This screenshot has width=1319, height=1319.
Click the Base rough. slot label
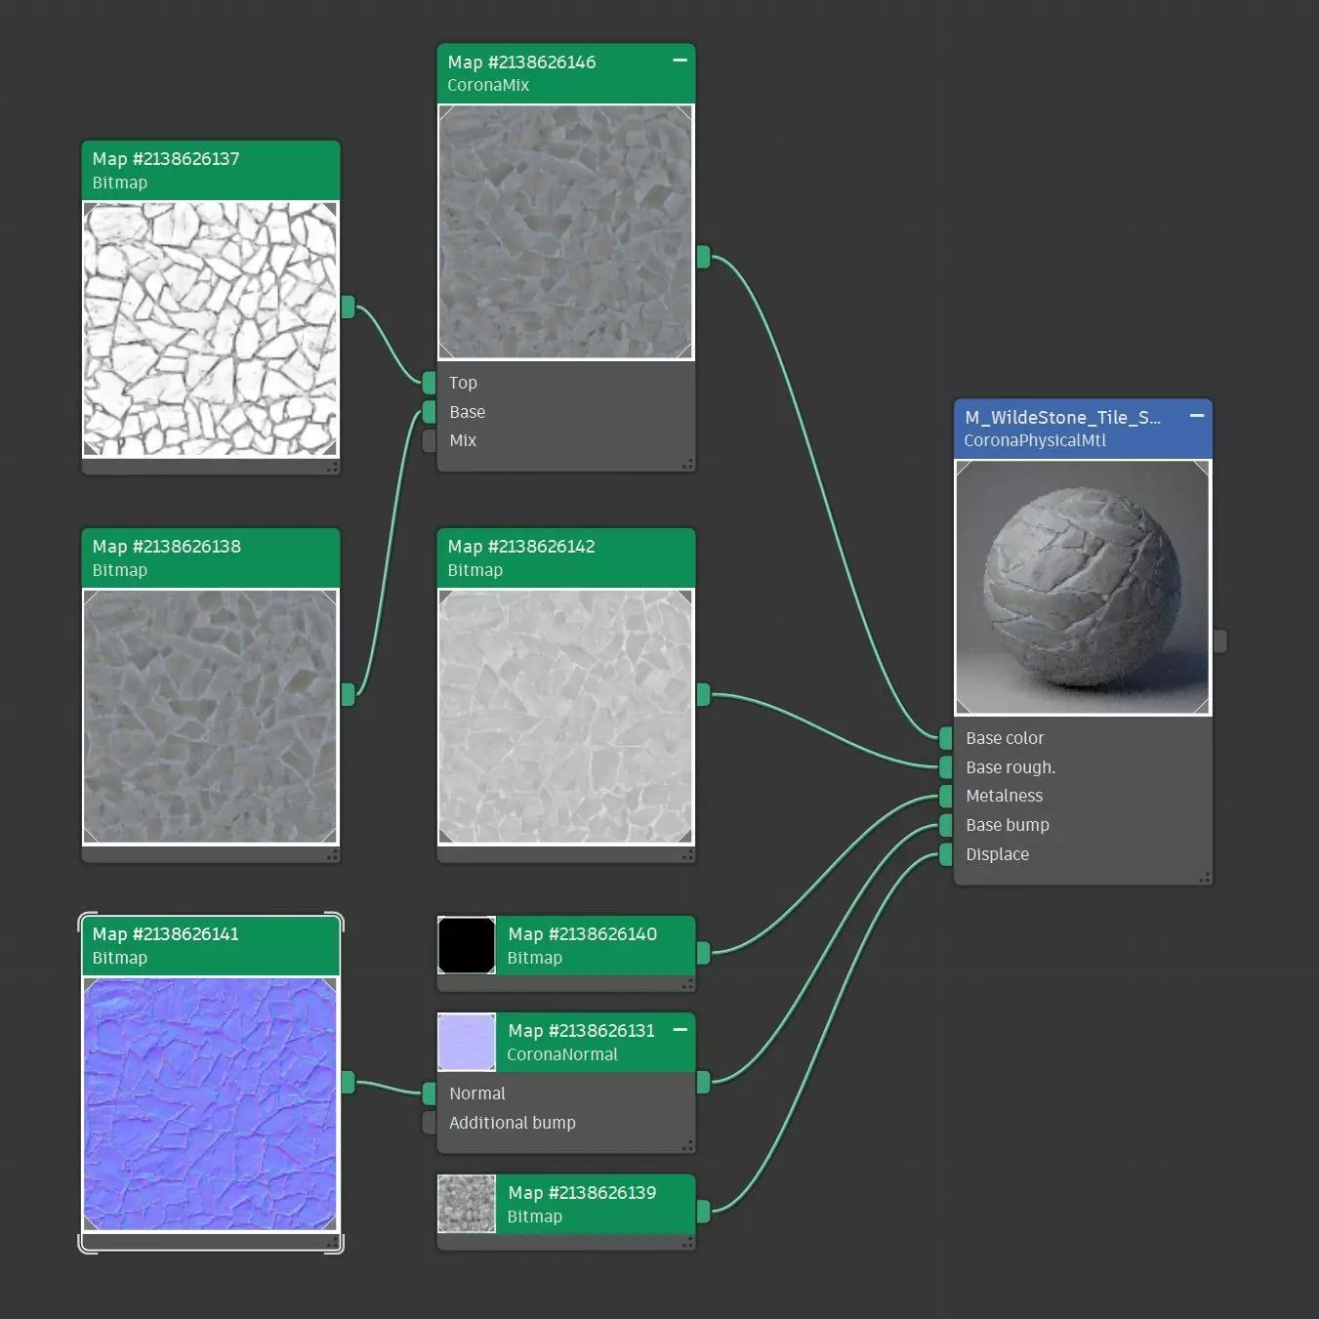coord(1010,767)
